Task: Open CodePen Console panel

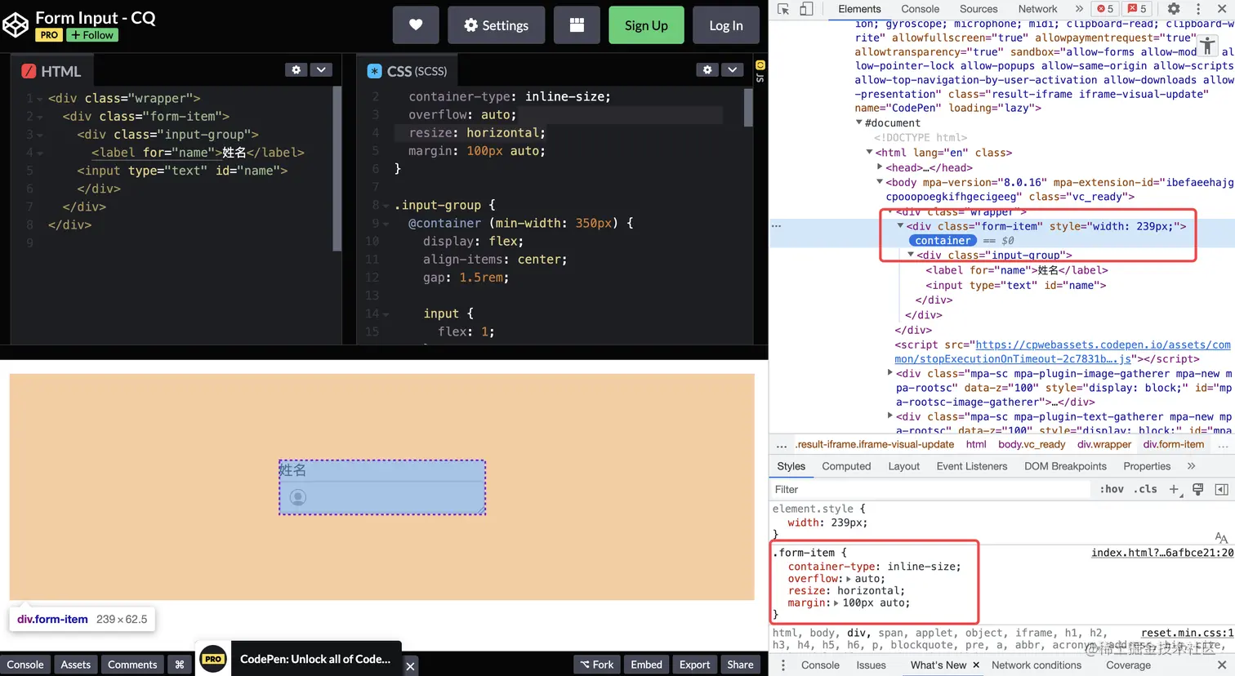Action: [x=25, y=665]
